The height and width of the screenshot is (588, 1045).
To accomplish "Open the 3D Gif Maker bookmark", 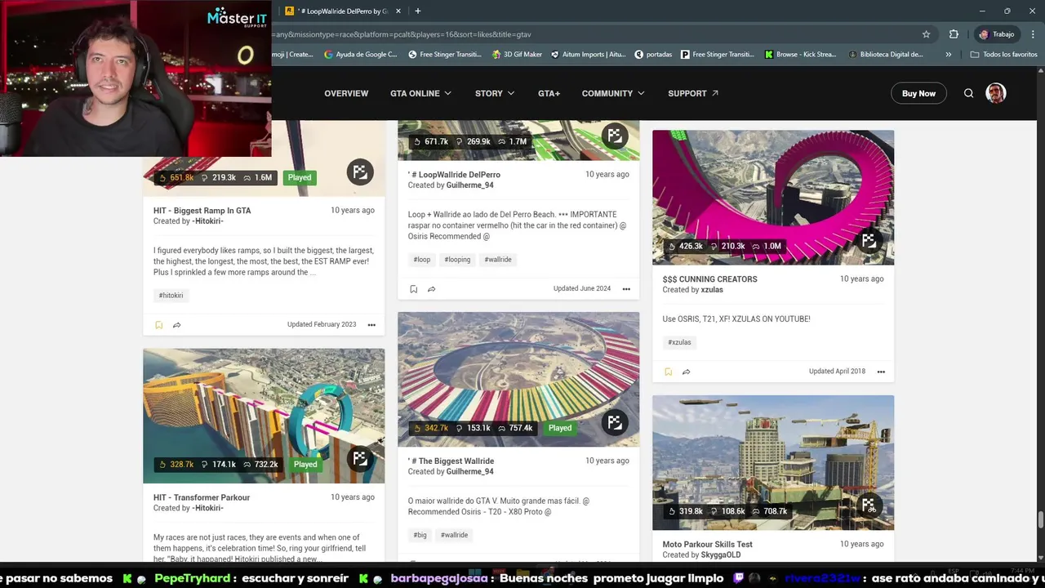I will 517,55.
